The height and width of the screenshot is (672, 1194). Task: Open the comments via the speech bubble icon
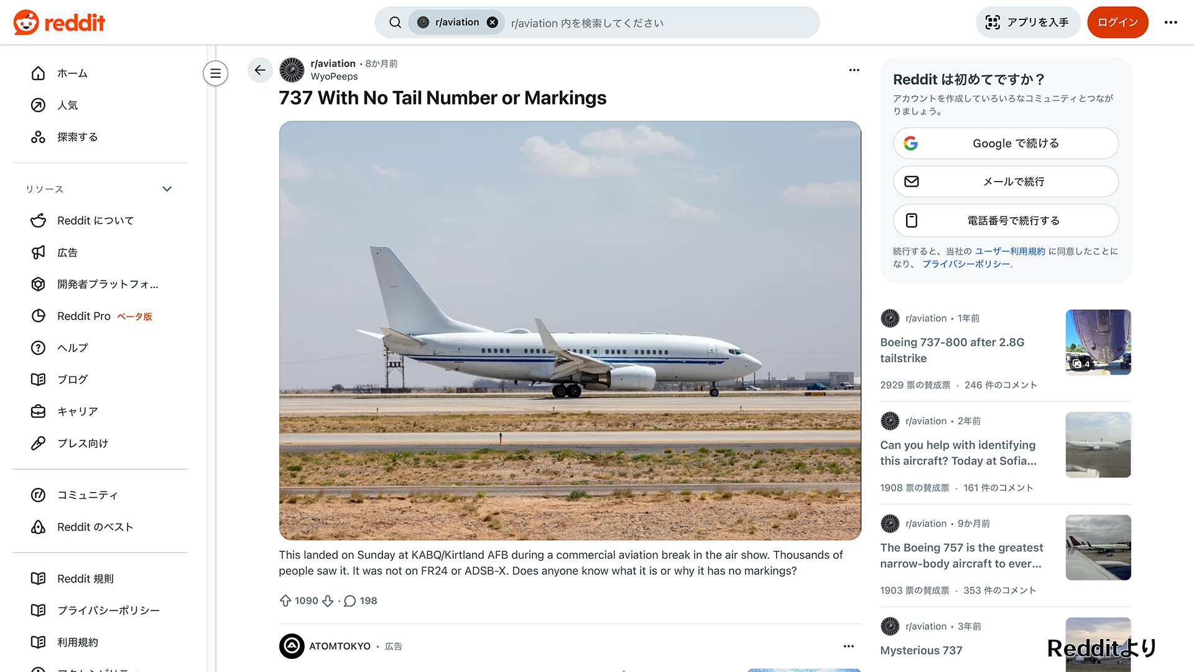350,600
